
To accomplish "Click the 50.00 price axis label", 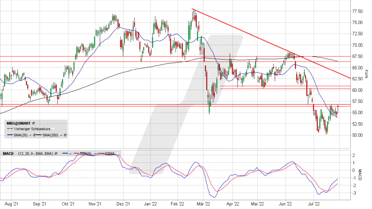I will click(357, 135).
